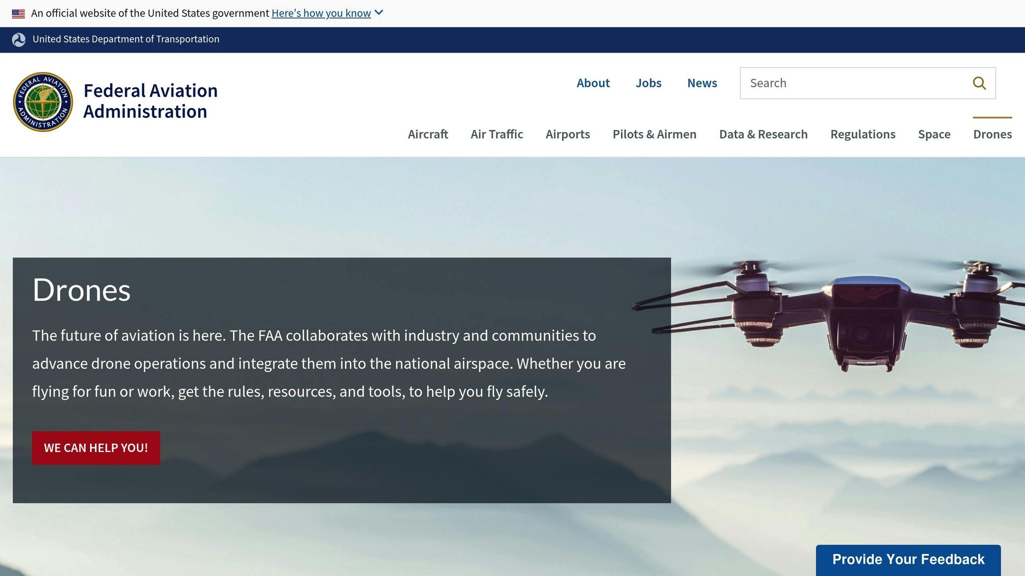This screenshot has height=576, width=1025.
Task: Open the Space navigation menu
Action: [934, 134]
